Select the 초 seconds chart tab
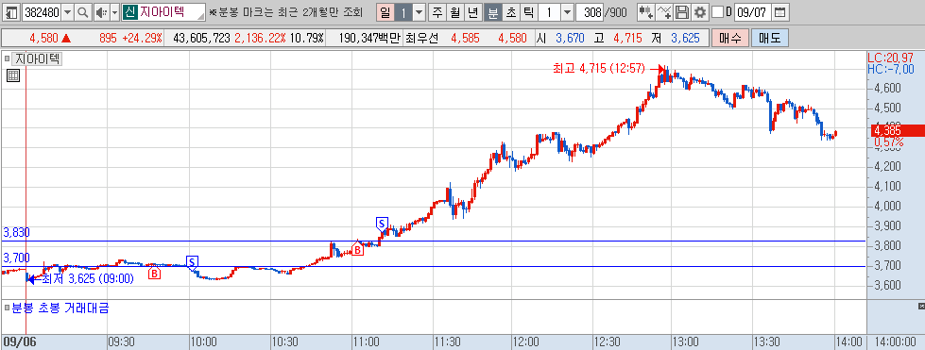Viewport: 925px width, 350px height. [510, 11]
